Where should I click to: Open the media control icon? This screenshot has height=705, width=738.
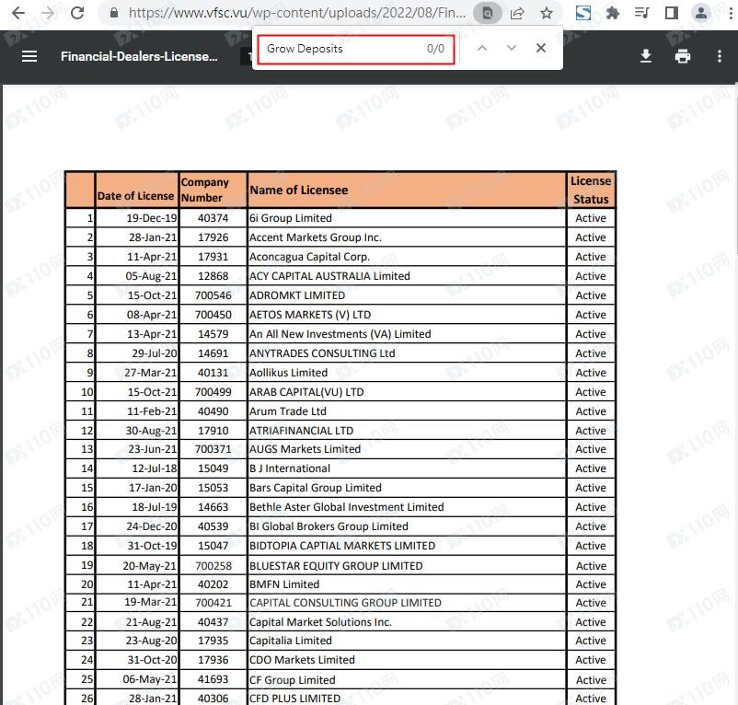[642, 13]
